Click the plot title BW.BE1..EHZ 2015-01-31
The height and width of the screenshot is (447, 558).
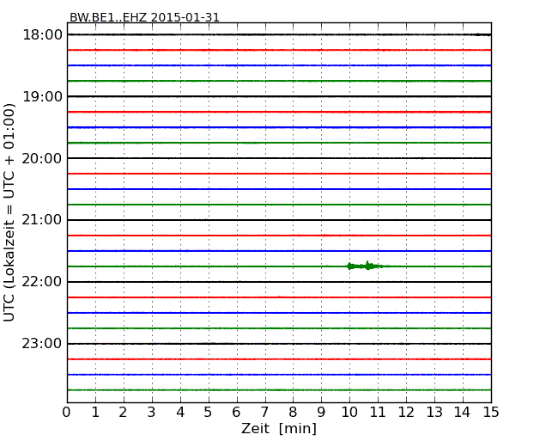[144, 17]
